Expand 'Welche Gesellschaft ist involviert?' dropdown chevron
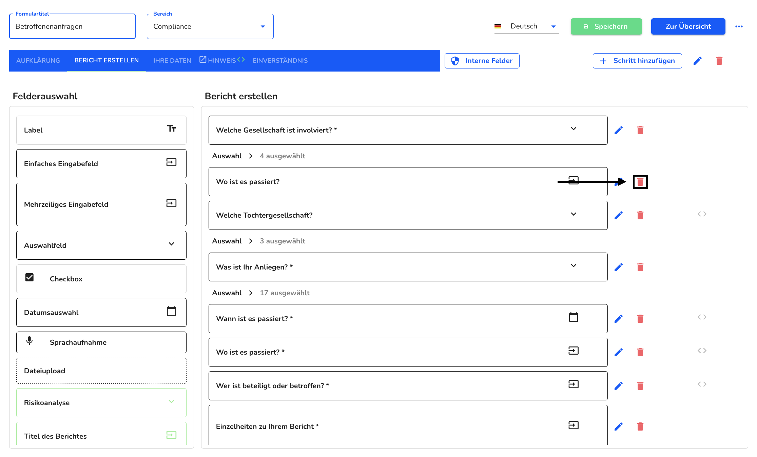The width and height of the screenshot is (757, 457). point(573,128)
